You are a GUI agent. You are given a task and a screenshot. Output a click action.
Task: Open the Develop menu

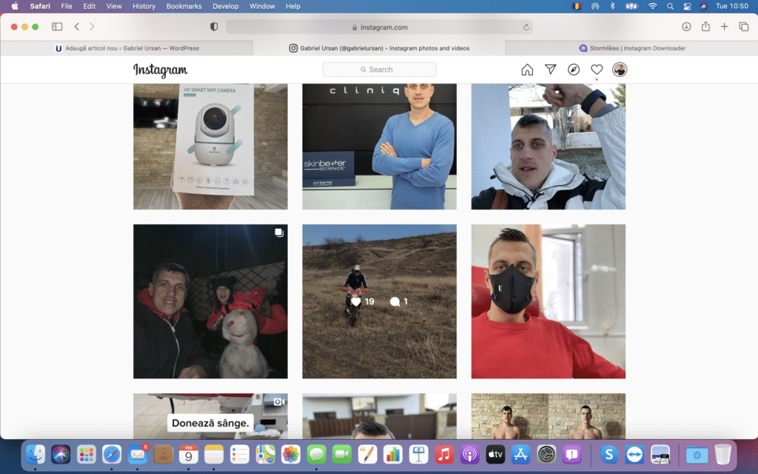[225, 6]
